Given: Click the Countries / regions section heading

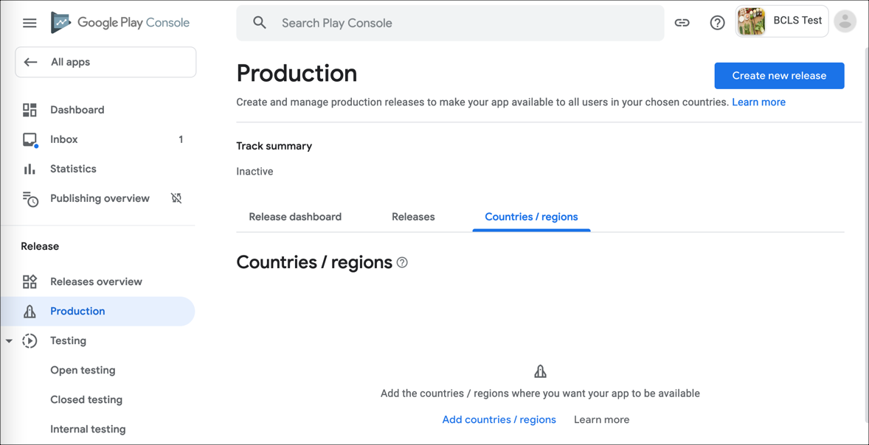Looking at the screenshot, I should click(314, 262).
